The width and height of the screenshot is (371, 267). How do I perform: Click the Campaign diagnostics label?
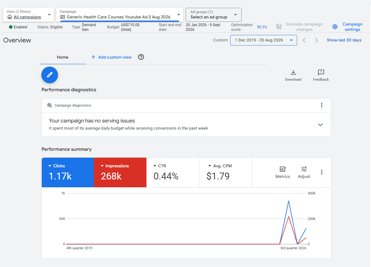73,105
